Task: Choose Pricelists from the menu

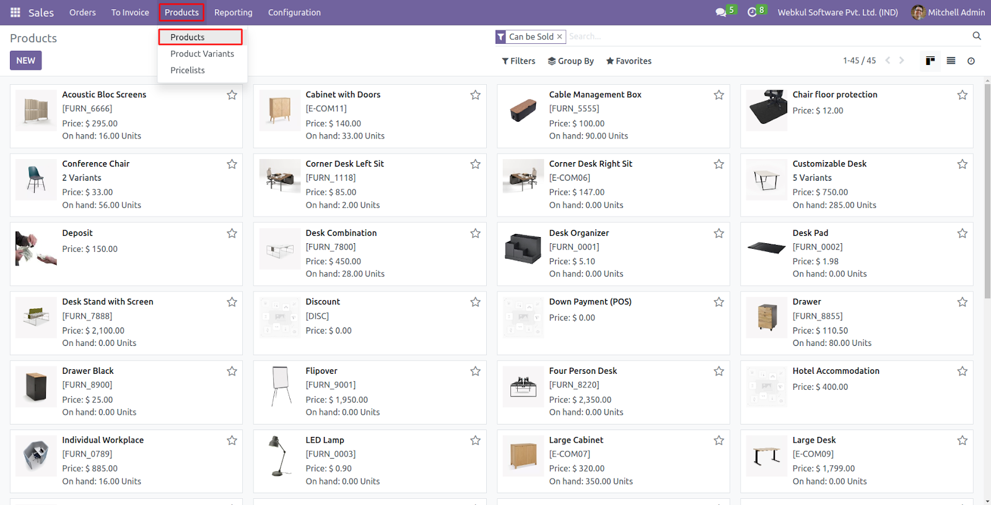Action: (x=188, y=71)
